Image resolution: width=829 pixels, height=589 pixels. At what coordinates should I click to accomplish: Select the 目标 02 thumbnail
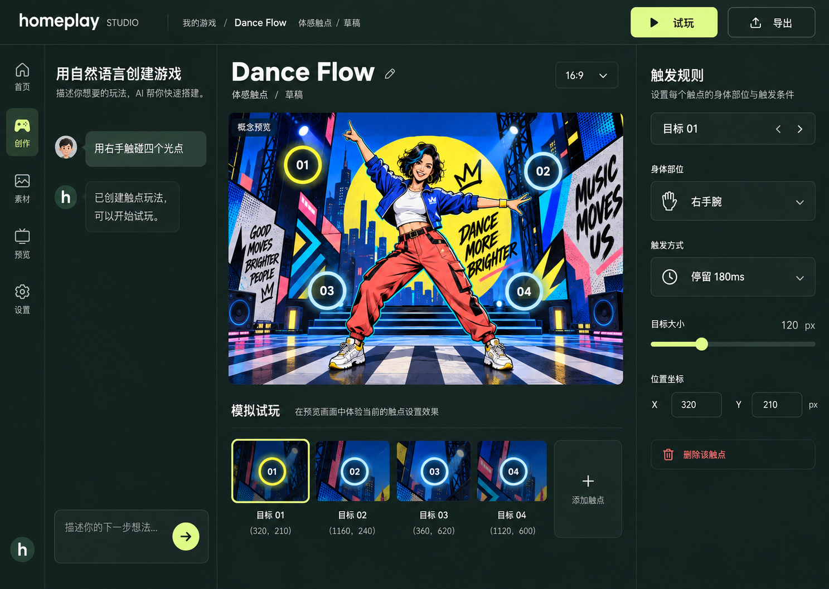pyautogui.click(x=352, y=472)
